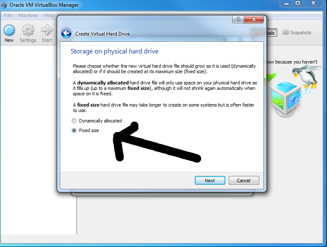
Task: Minimize the VirtualBox Manager window
Action: tap(286, 3)
